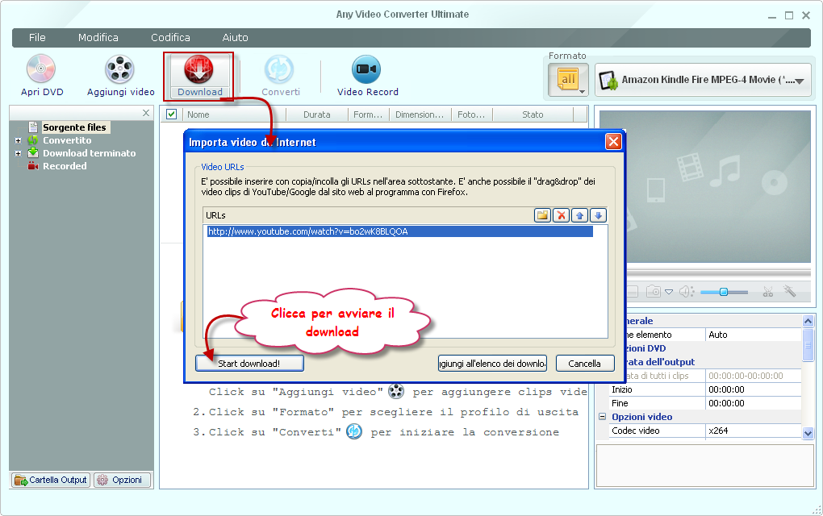
Task: Open the File menu
Action: click(x=37, y=38)
